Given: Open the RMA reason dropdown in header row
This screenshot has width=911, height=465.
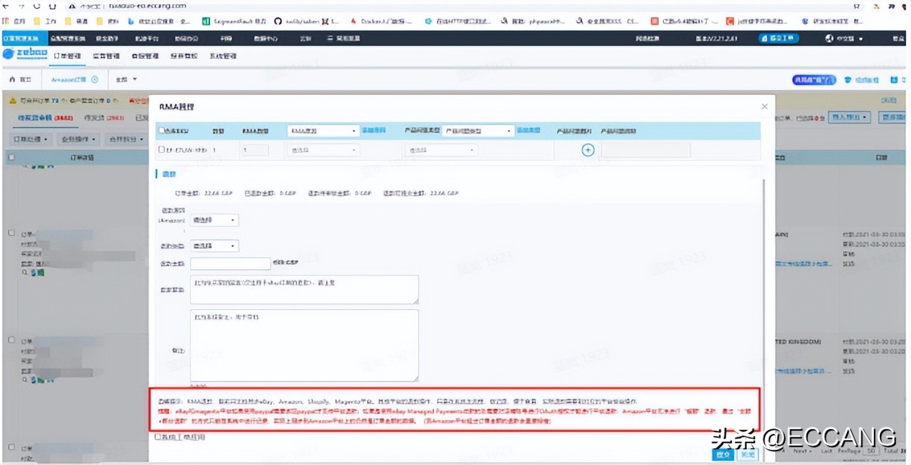Looking at the screenshot, I should point(323,131).
